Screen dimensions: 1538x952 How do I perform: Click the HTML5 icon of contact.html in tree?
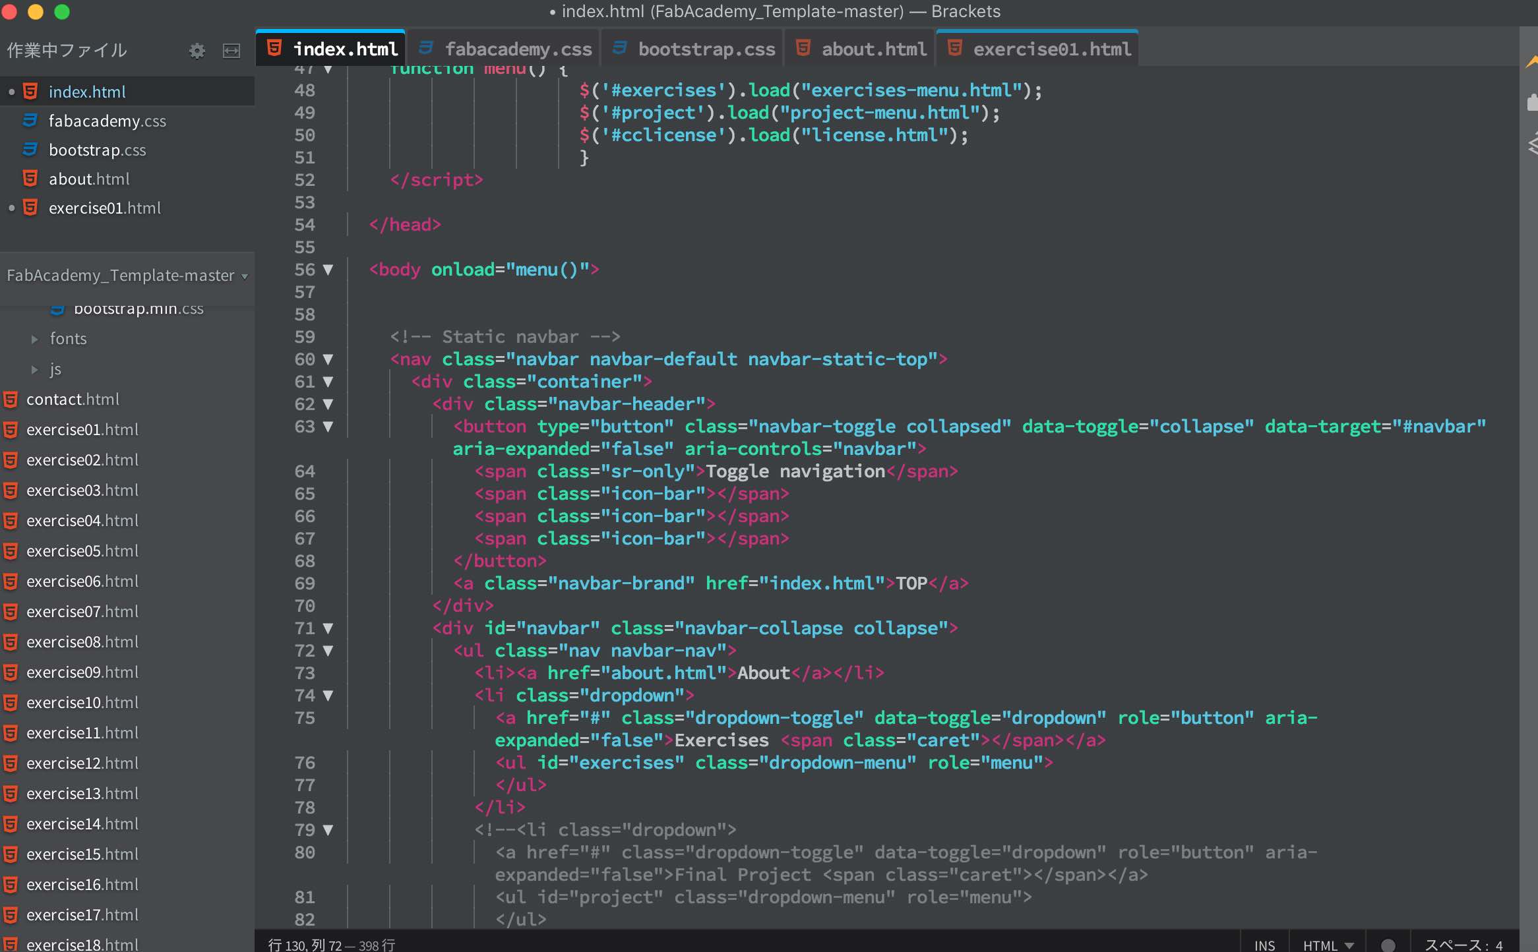click(x=11, y=399)
